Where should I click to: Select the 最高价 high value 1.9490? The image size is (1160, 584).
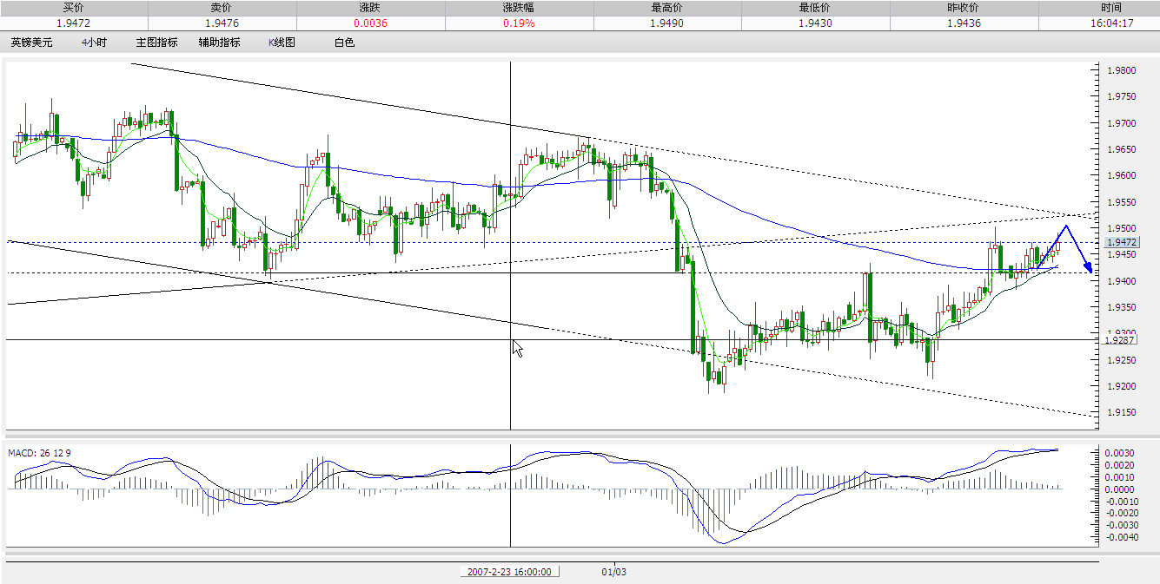[667, 23]
